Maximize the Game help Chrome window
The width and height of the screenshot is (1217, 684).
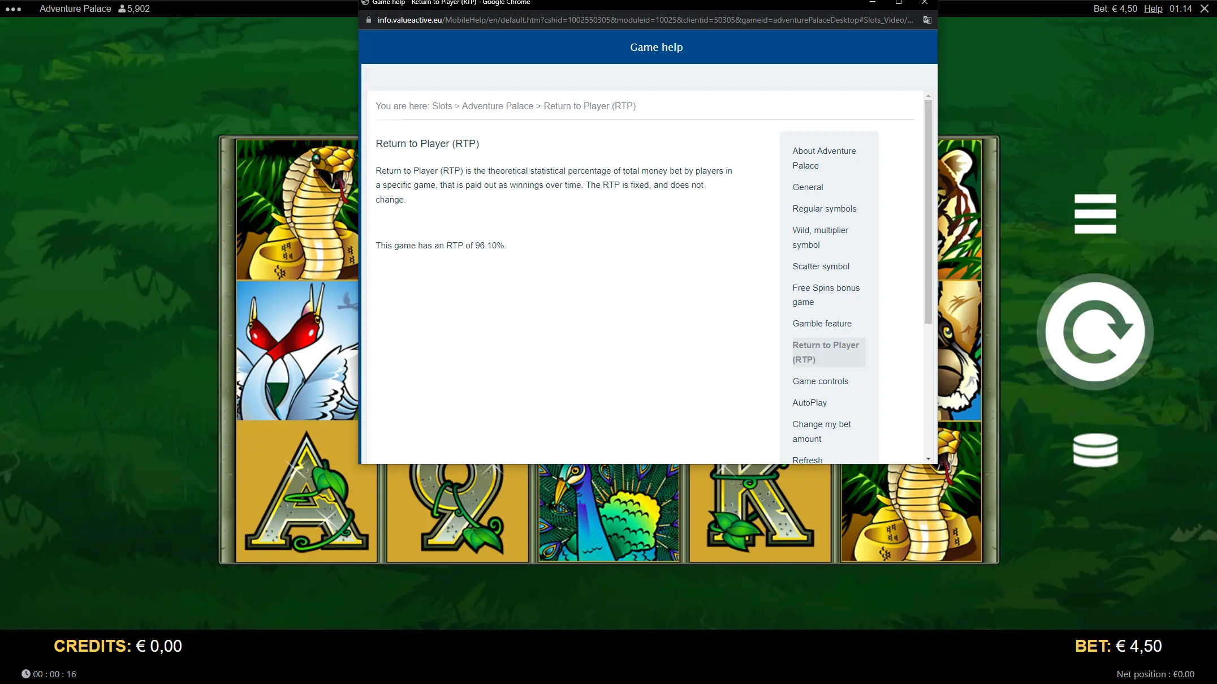pos(898,2)
